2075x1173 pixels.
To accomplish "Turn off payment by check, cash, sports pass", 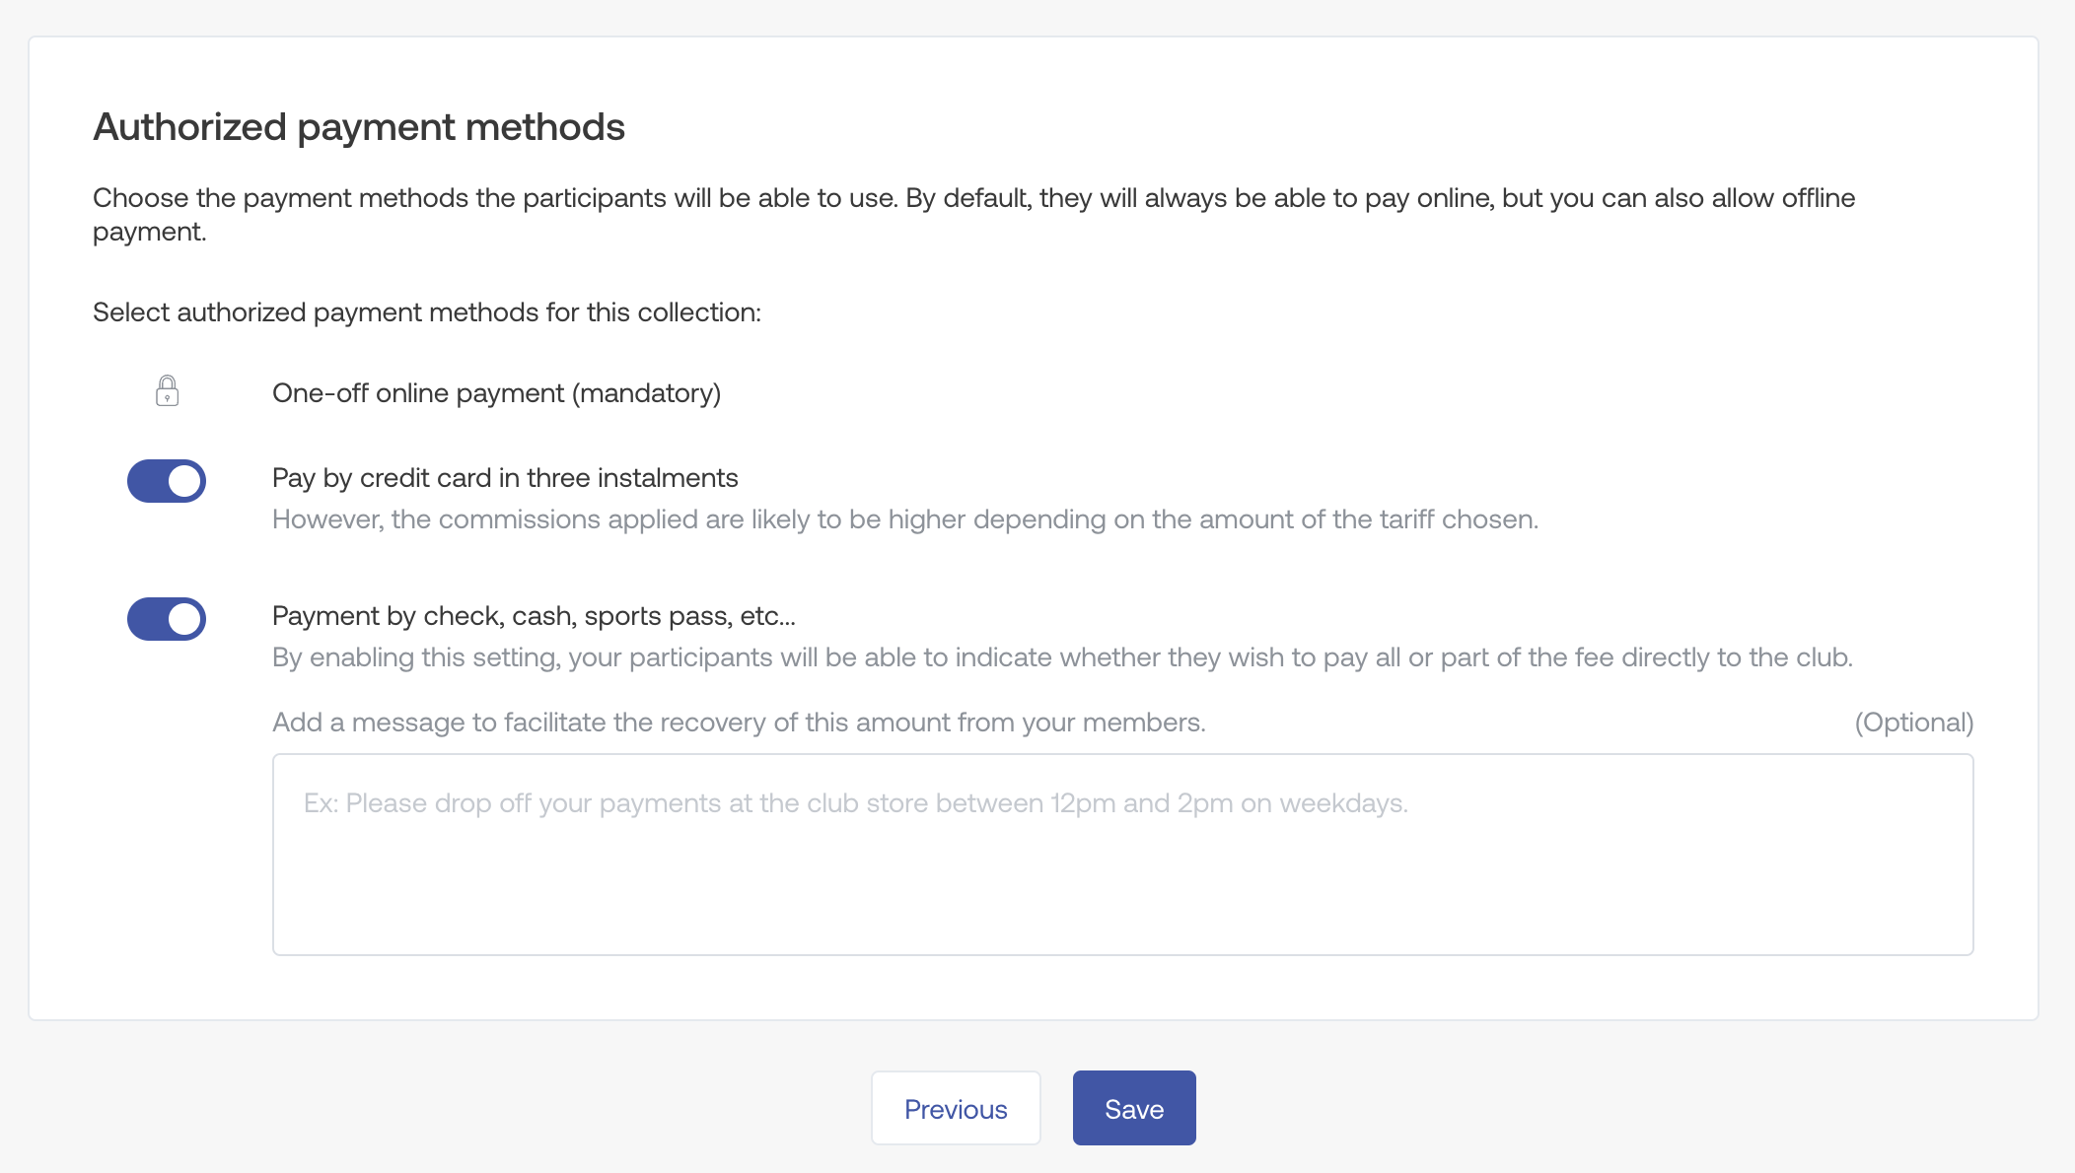I will (x=167, y=619).
